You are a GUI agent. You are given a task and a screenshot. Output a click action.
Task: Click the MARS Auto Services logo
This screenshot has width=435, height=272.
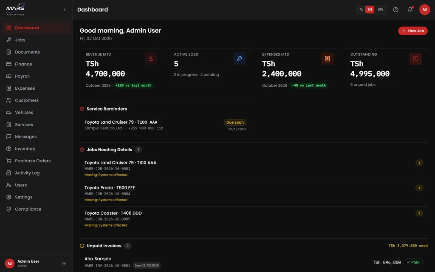(16, 9)
